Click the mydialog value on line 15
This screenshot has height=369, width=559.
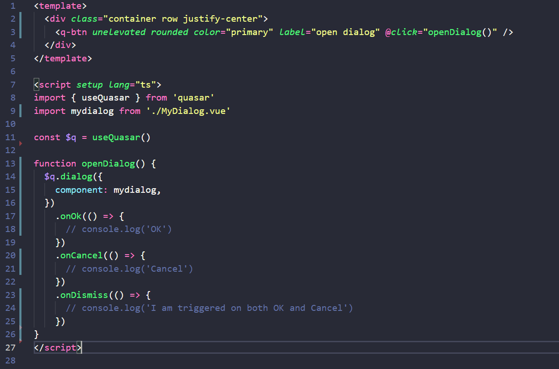pyautogui.click(x=135, y=190)
